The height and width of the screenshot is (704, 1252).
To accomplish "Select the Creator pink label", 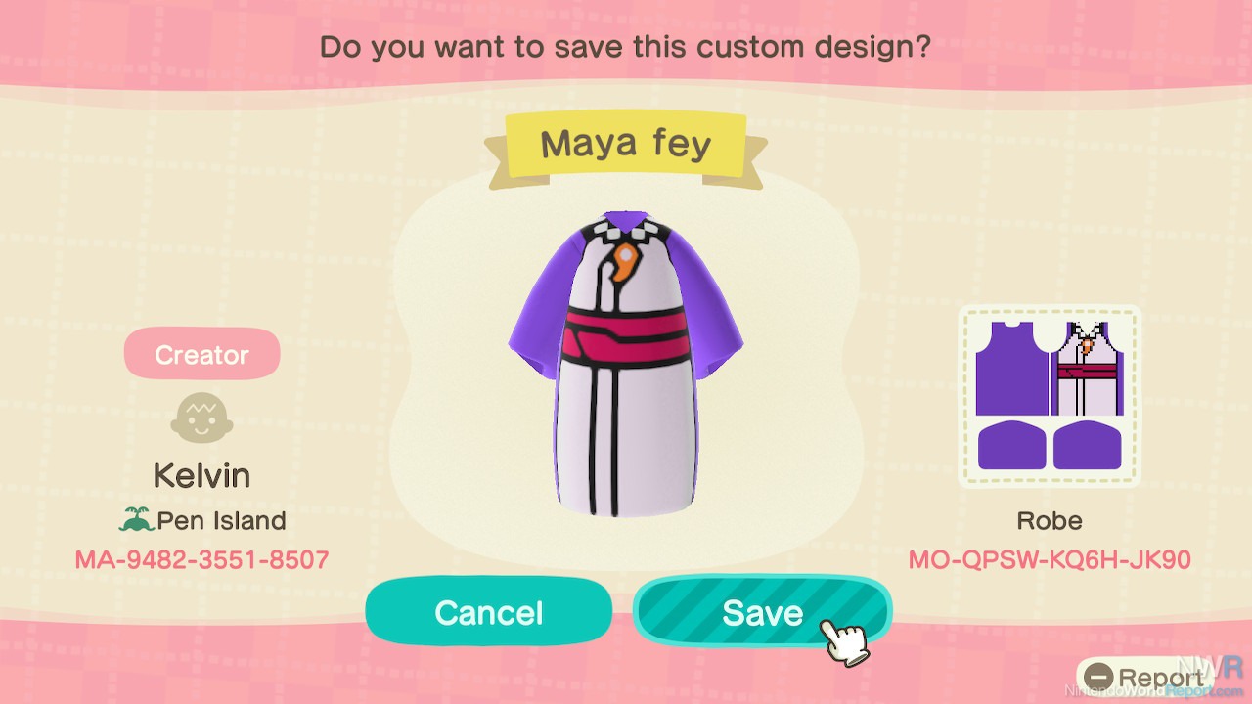I will pos(201,355).
